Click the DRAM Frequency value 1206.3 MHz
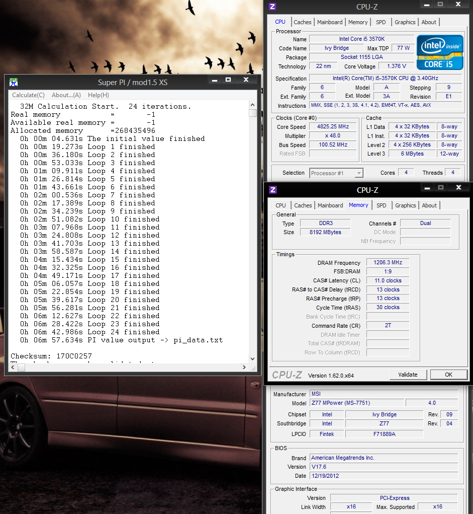This screenshot has height=514, width=473. [388, 263]
